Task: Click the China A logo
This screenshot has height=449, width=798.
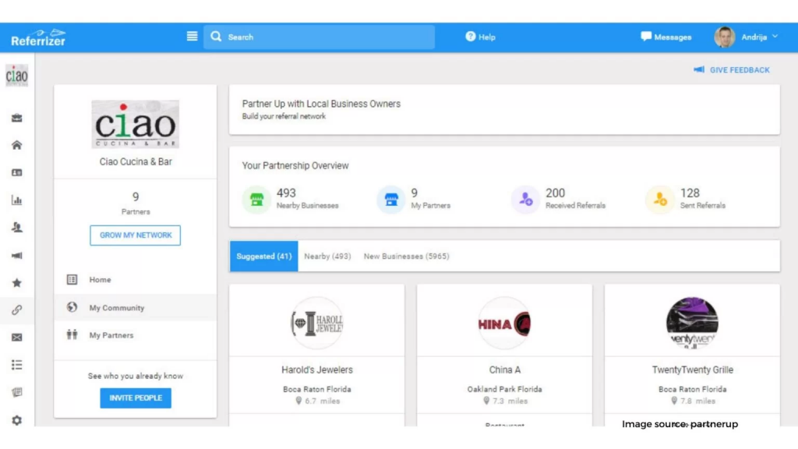Action: [x=504, y=323]
